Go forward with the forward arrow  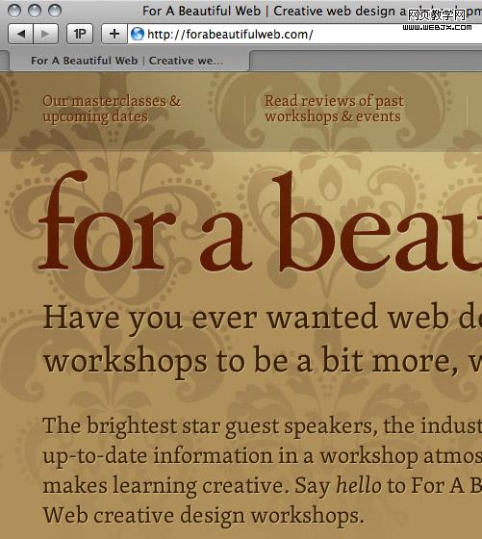tap(45, 34)
